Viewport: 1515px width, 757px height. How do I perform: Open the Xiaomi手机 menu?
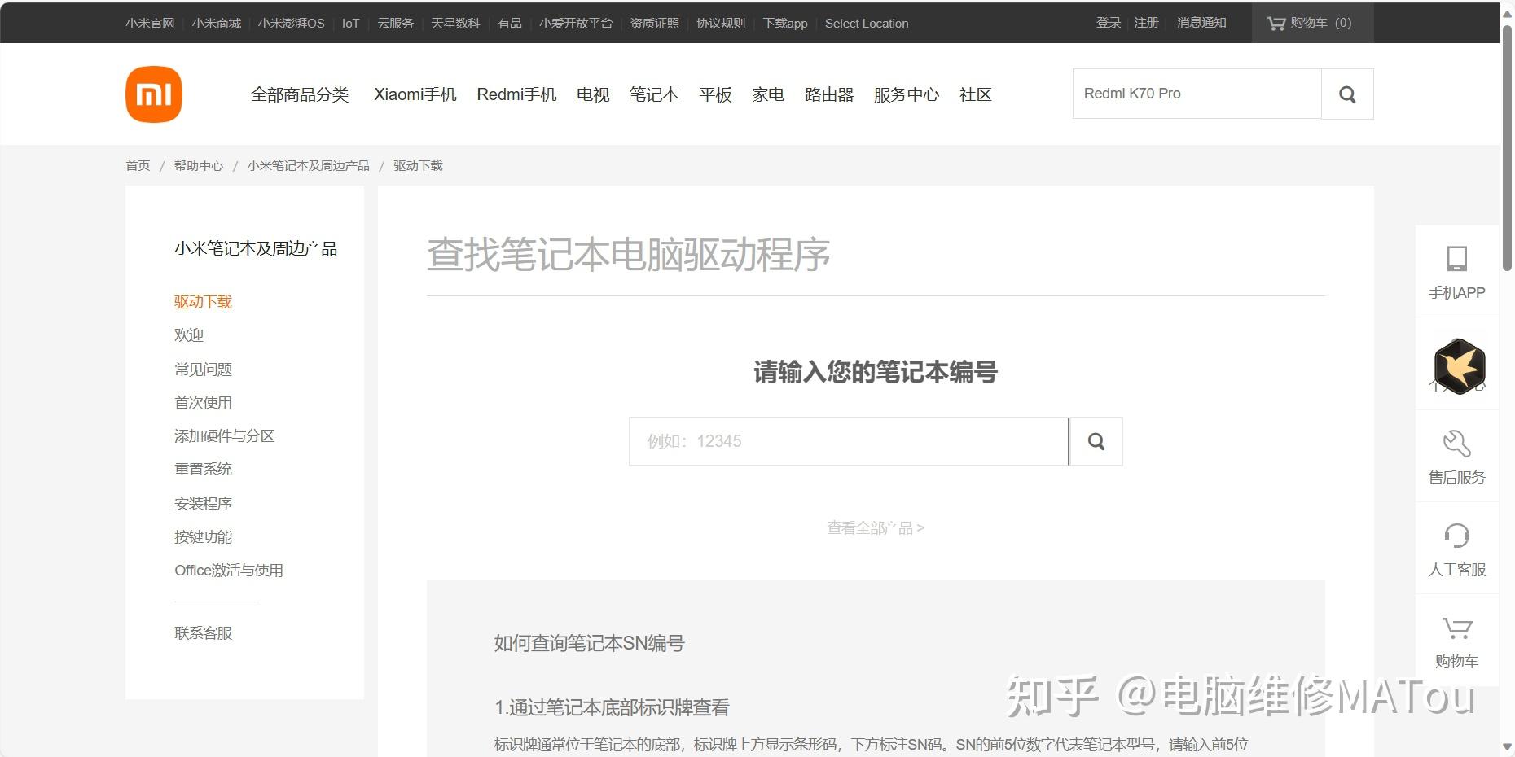coord(415,94)
